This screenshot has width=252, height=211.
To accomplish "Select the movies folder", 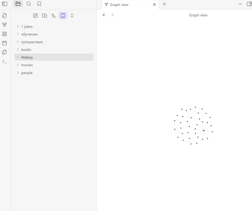I will click(54, 65).
